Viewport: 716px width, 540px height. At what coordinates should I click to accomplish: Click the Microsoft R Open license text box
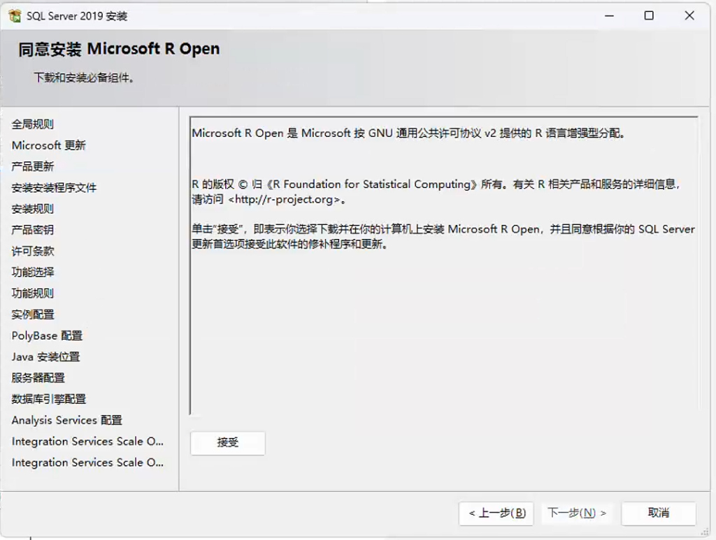pos(444,265)
